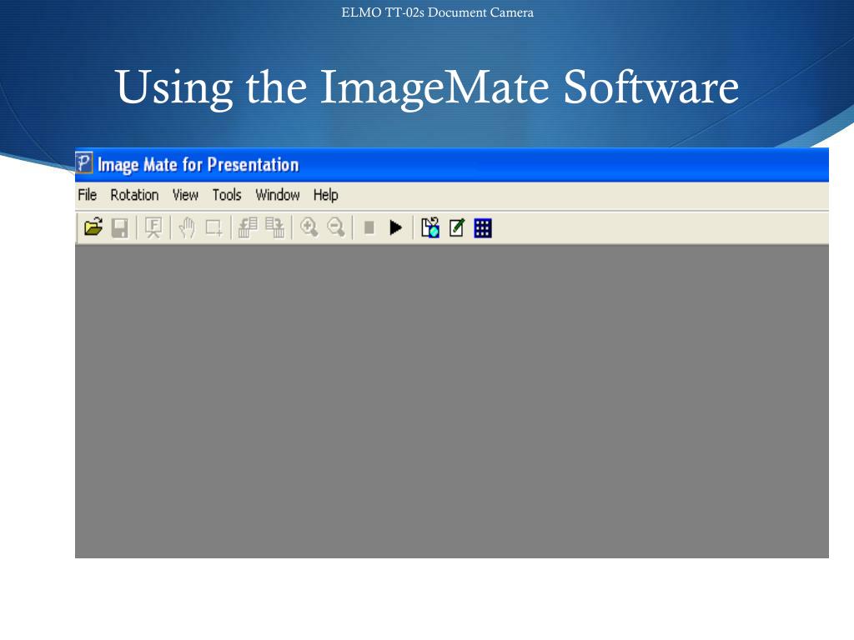Open the Tools menu
Viewport: 854px width, 640px height.
point(227,195)
